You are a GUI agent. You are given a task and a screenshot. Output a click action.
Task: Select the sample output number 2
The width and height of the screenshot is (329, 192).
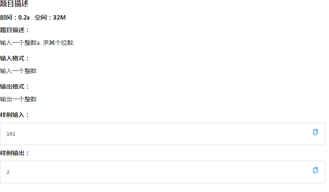click(8, 172)
